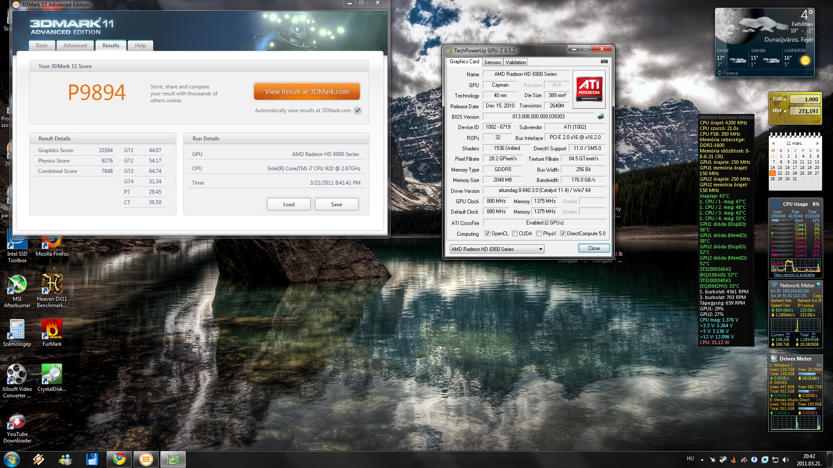Screen dimensions: 833x468
Task: Click the EUR amount field showing 1,000
Action: (805, 99)
